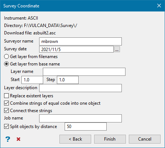
Task: Click the Start value field
Action: pos(32,80)
